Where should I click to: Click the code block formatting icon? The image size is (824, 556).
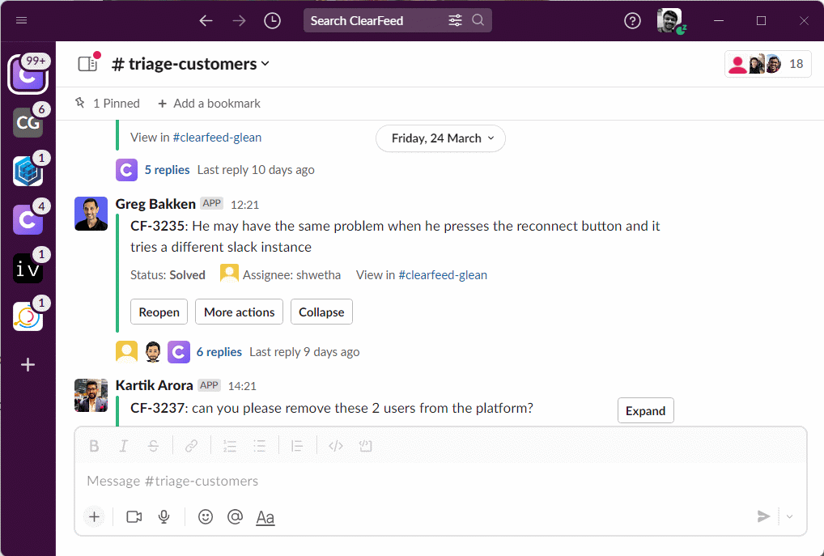point(365,446)
